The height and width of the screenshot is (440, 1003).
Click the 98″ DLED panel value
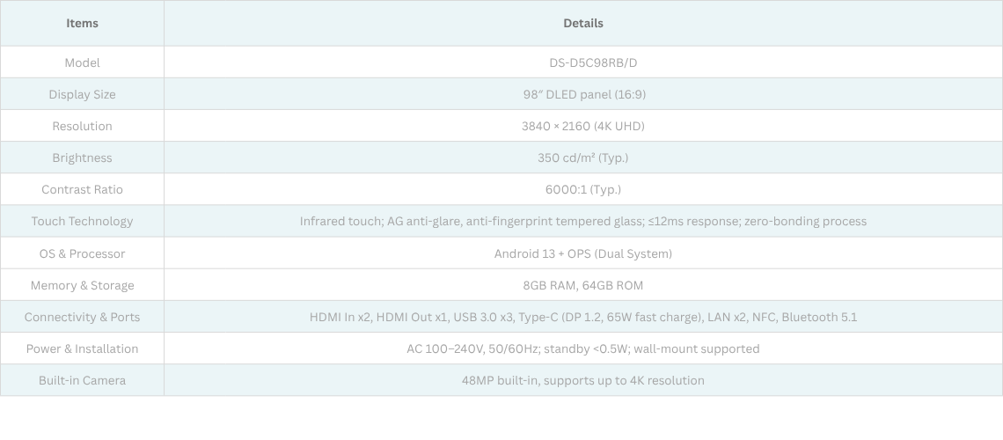pyautogui.click(x=582, y=94)
